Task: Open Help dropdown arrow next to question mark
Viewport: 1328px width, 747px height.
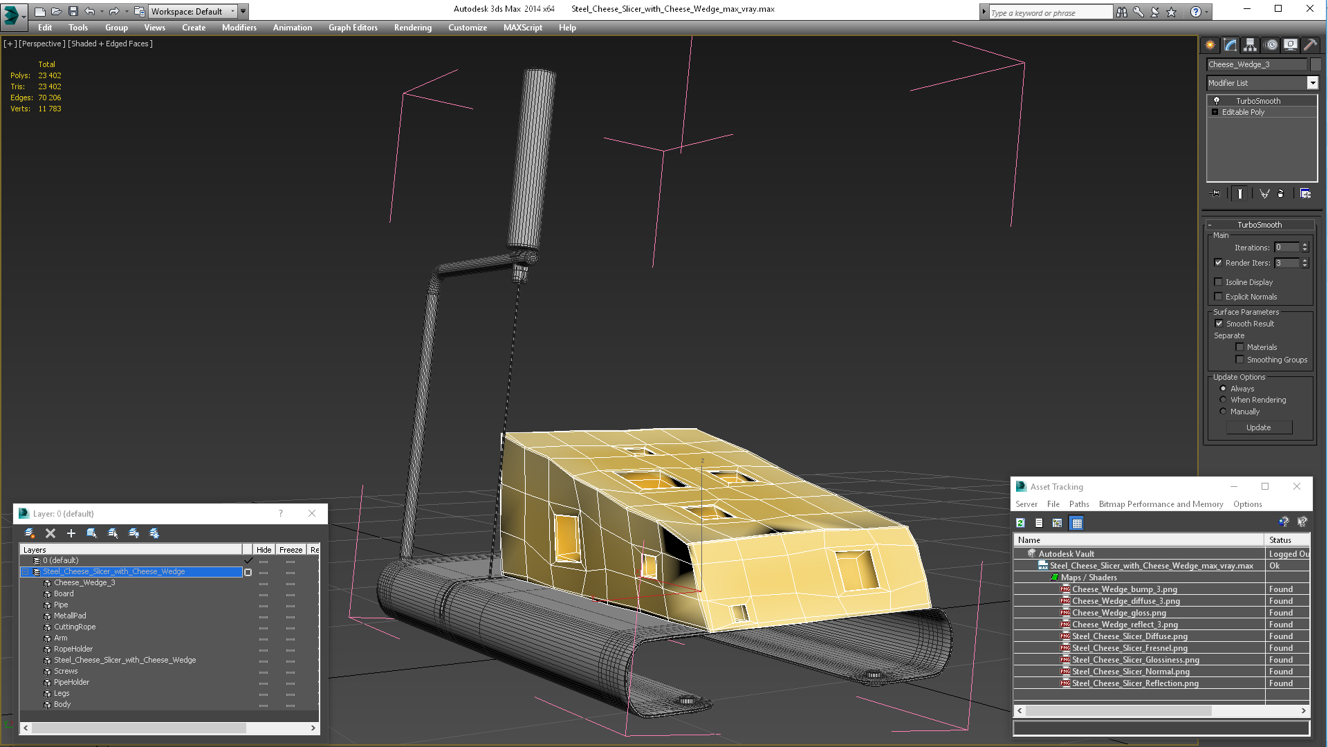Action: tap(1207, 12)
